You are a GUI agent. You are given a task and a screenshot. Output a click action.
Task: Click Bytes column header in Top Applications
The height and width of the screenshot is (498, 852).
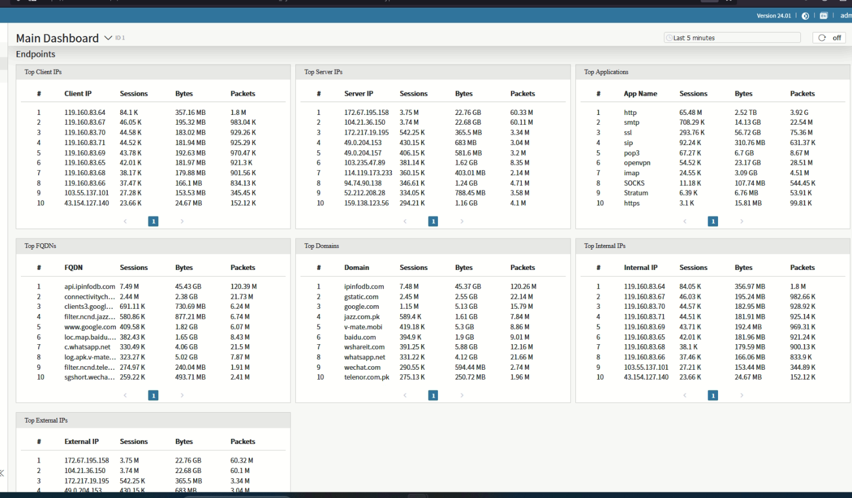click(743, 93)
